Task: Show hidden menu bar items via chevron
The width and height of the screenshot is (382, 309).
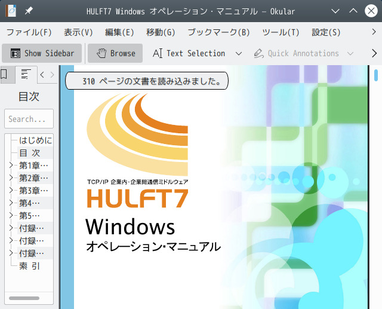Action: [374, 32]
